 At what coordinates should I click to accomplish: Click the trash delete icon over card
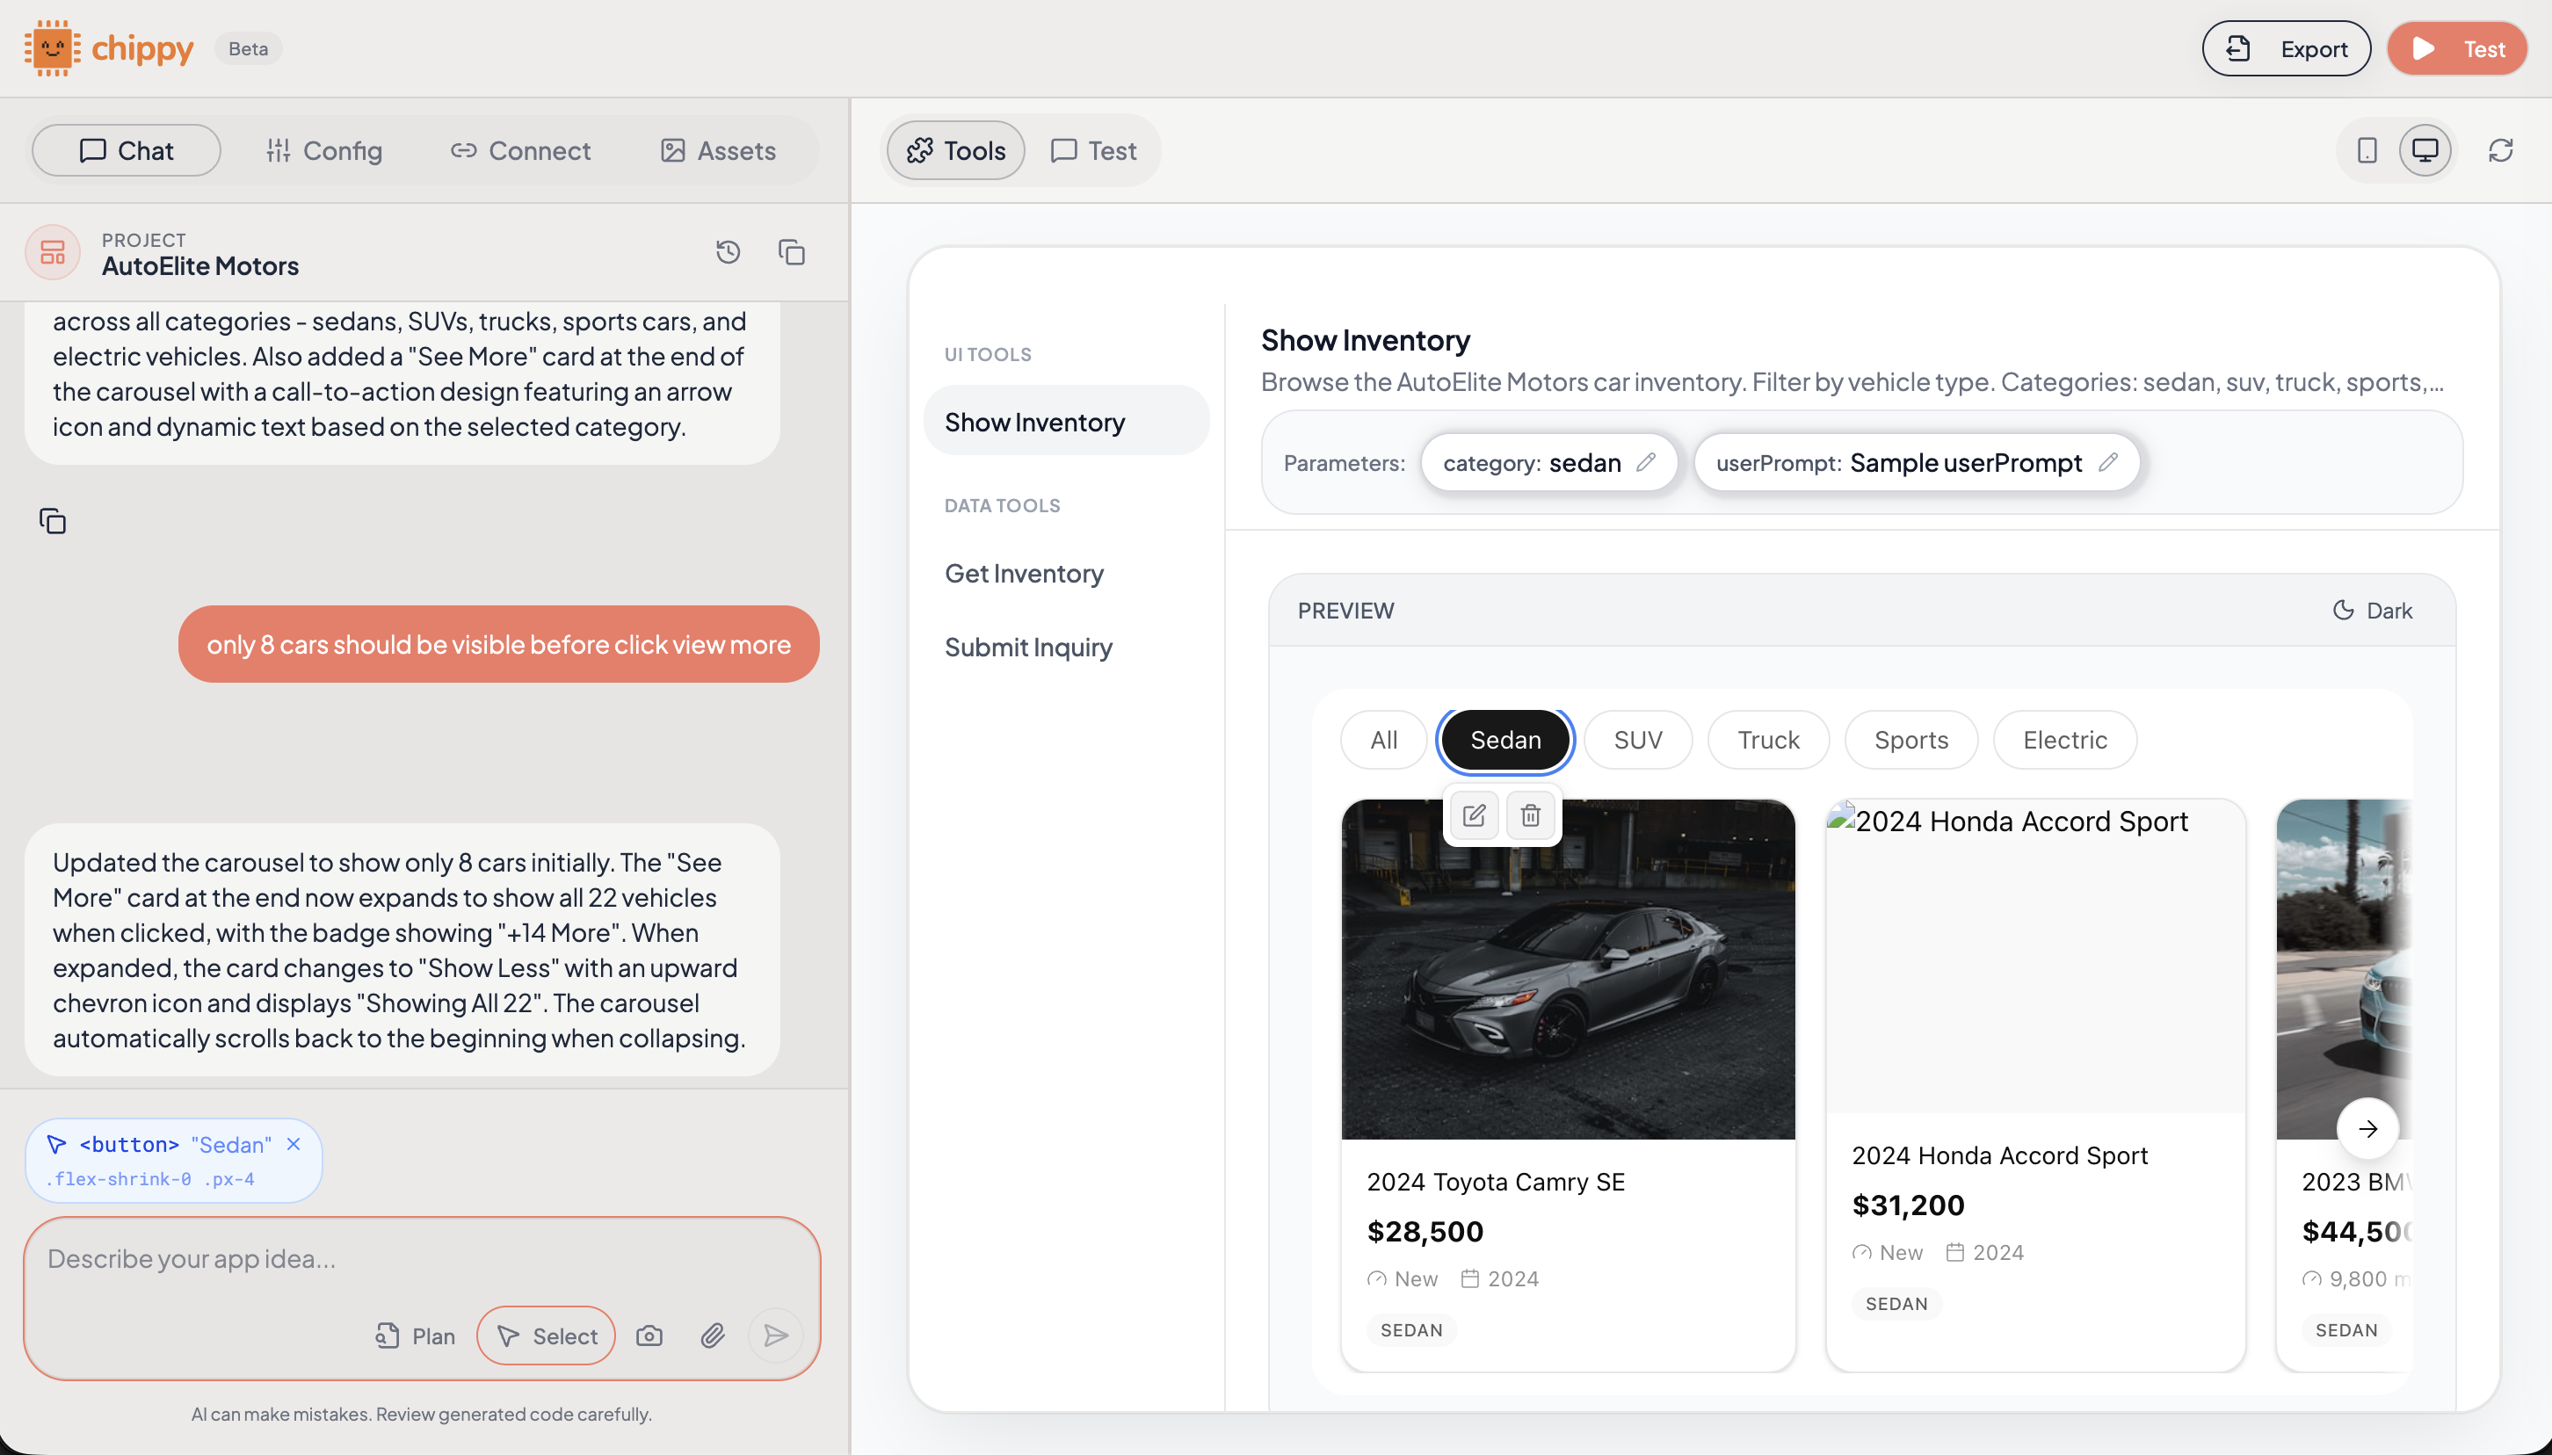1531,815
